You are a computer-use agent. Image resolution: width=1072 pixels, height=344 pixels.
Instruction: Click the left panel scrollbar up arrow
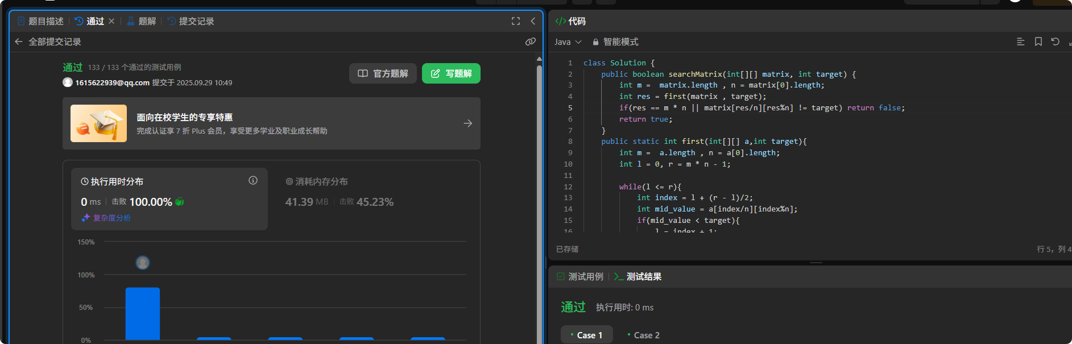click(539, 59)
